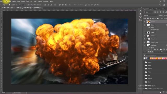The image size is (167, 94).
Task: Open the Normal blend mode dropdown
Action: [151, 15]
